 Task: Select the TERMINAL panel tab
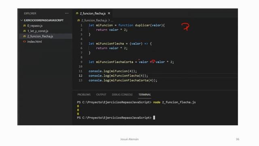coord(144,94)
